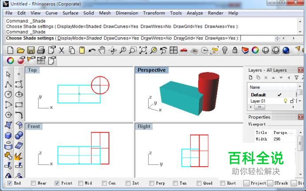Click the New Layer icon in Layers panel

pos(251,77)
